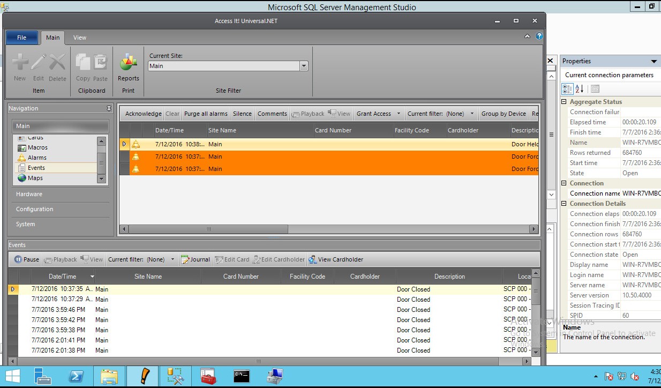Click the Acknowledge button
This screenshot has width=661, height=388.
tap(143, 114)
